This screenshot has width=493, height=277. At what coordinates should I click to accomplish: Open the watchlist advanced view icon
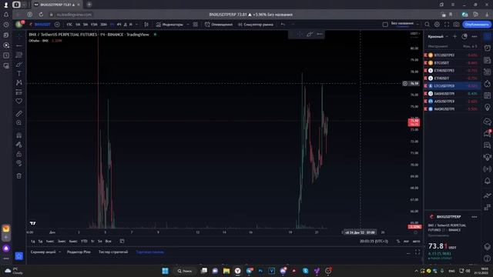point(464,37)
